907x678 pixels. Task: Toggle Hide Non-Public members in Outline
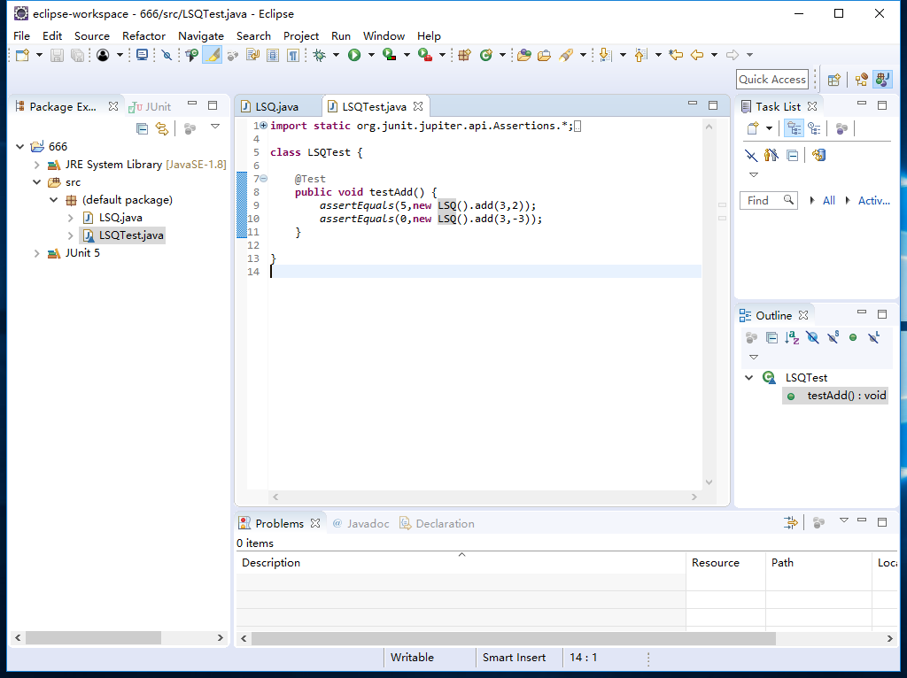[853, 337]
